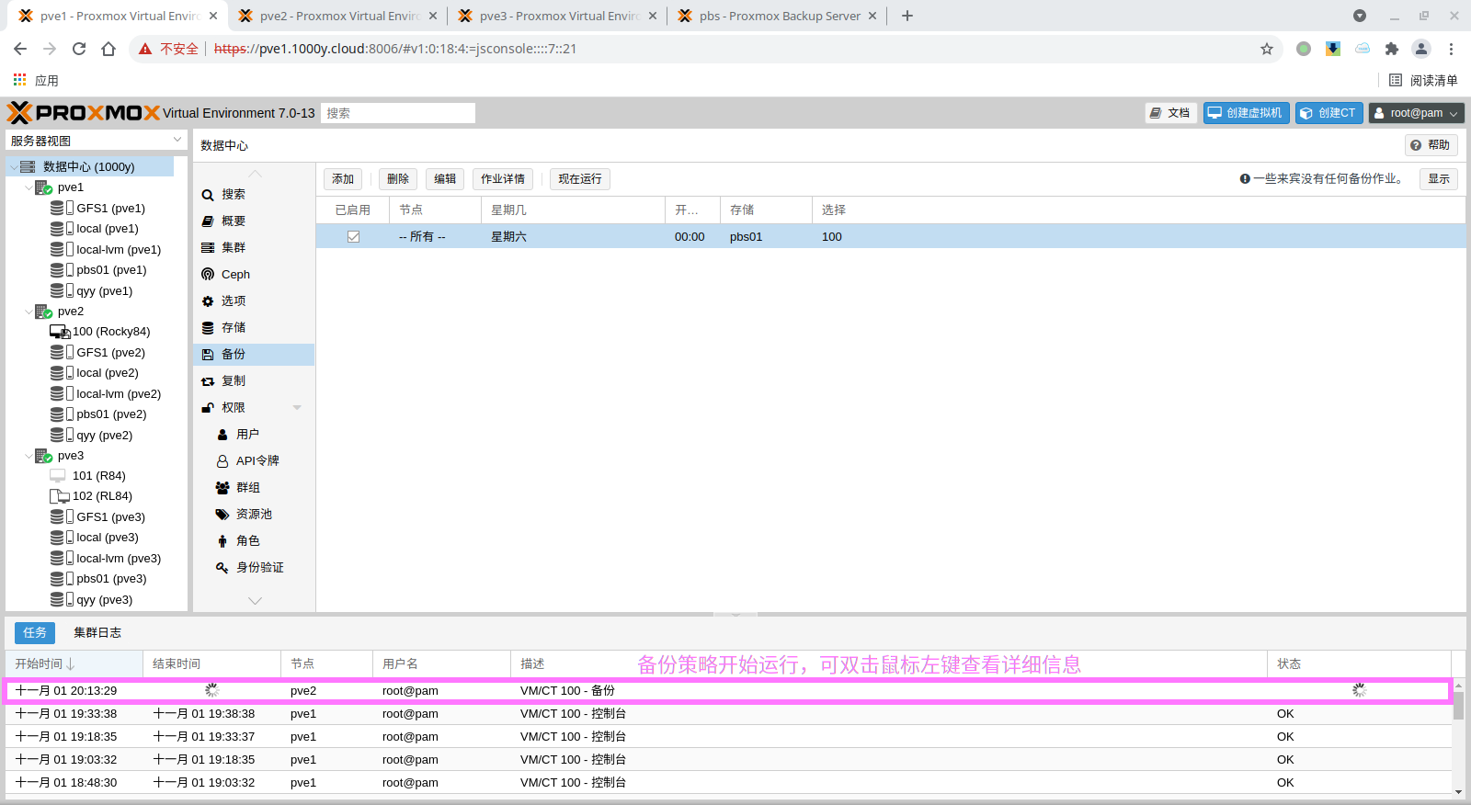Screen dimensions: 1471x805
Task: Click the API令牌 user icon
Action: click(x=222, y=461)
